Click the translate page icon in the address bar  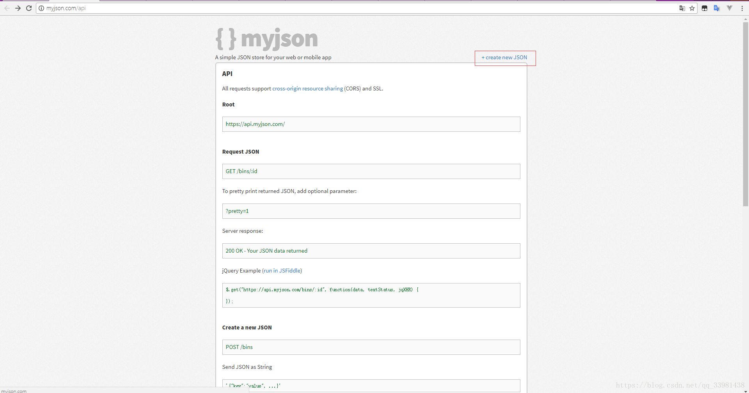682,8
